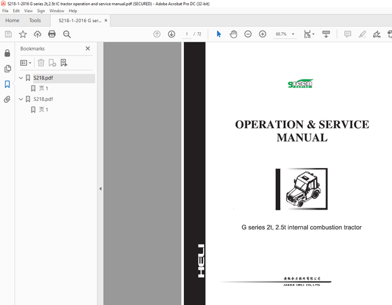Image resolution: width=392 pixels, height=305 pixels.
Task: Delete selected bookmark with trash icon
Action: pyautogui.click(x=41, y=63)
